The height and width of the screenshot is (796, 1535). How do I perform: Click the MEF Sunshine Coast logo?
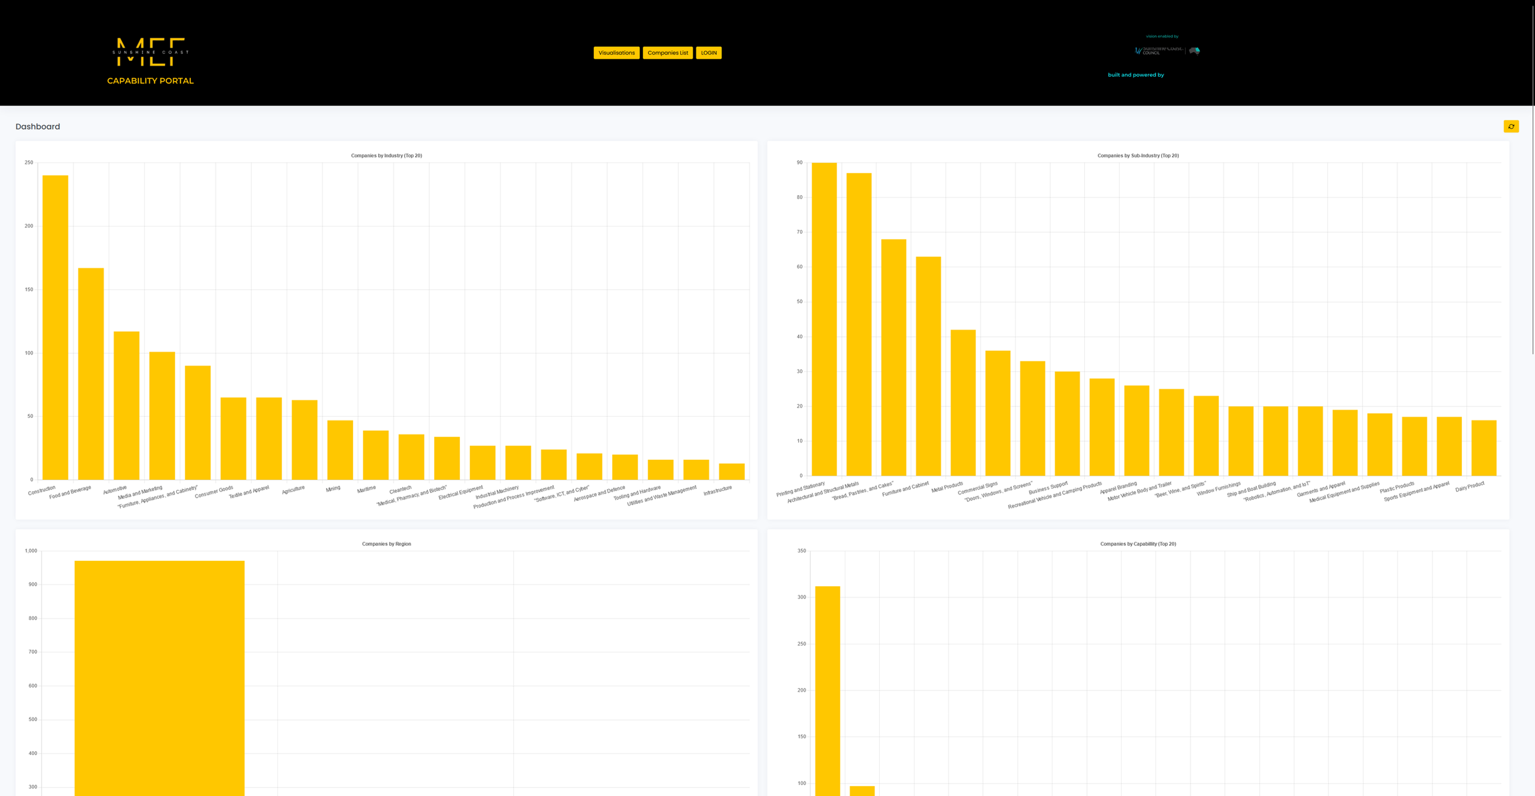(x=150, y=52)
